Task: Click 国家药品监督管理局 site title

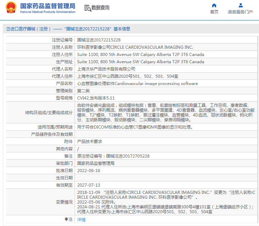Action: pos(48,6)
